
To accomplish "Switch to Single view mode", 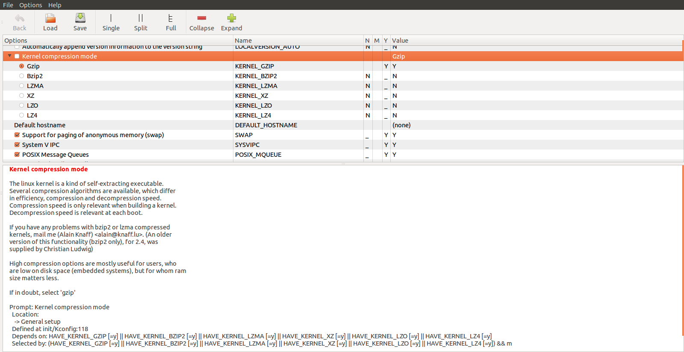I will [x=111, y=18].
